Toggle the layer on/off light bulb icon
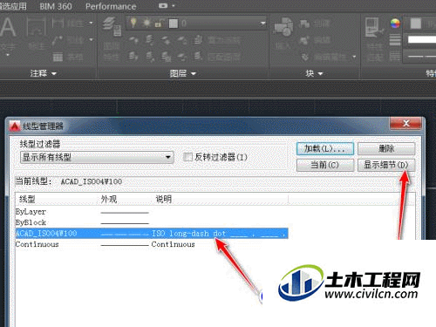 pos(133,23)
